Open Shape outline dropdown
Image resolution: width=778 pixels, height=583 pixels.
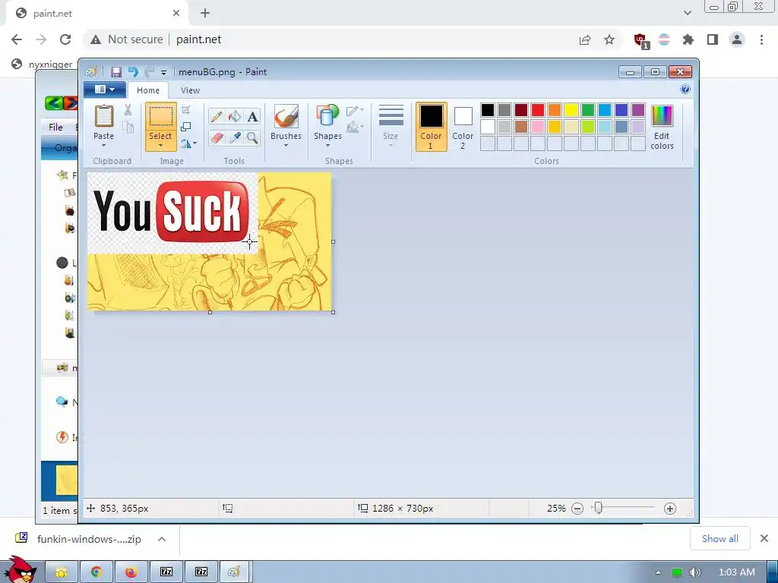(x=355, y=111)
